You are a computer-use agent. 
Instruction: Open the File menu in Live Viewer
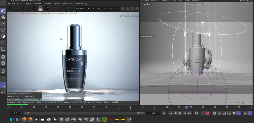[x=13, y=3]
